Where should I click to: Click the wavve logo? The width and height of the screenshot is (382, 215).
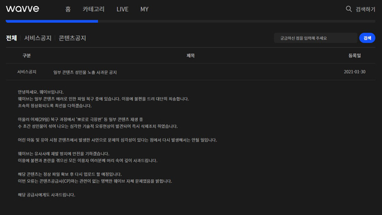(23, 9)
